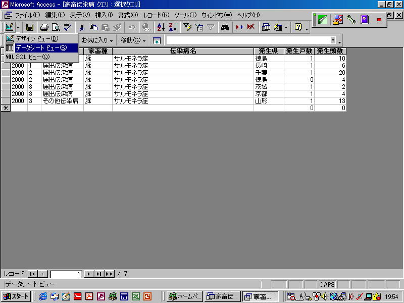Screen dimensions: 404x303
Task: Click the Sort Ascending A-Z icon
Action: [x=161, y=27]
